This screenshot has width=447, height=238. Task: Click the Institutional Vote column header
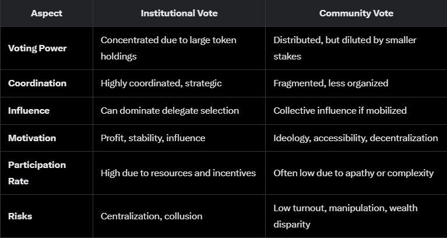pos(179,13)
